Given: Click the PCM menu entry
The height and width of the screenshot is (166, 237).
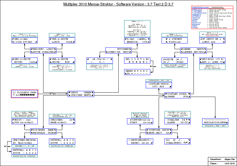Looking at the screenshot, I should 186,96.
